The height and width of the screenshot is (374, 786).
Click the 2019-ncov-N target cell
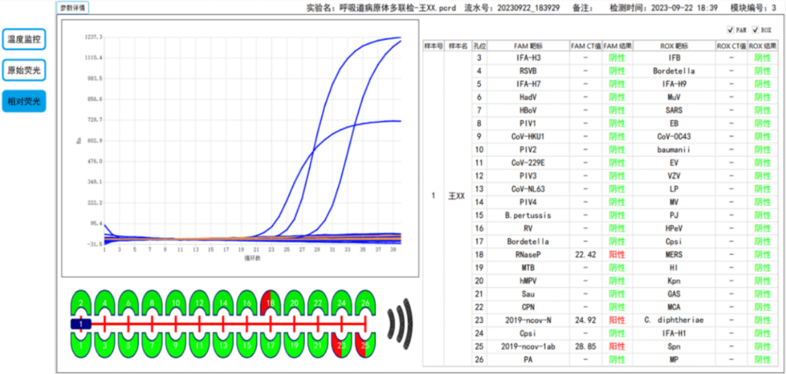point(529,320)
